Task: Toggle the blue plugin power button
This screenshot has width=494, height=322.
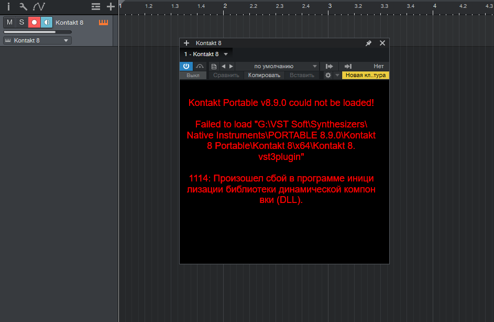Action: (x=186, y=66)
